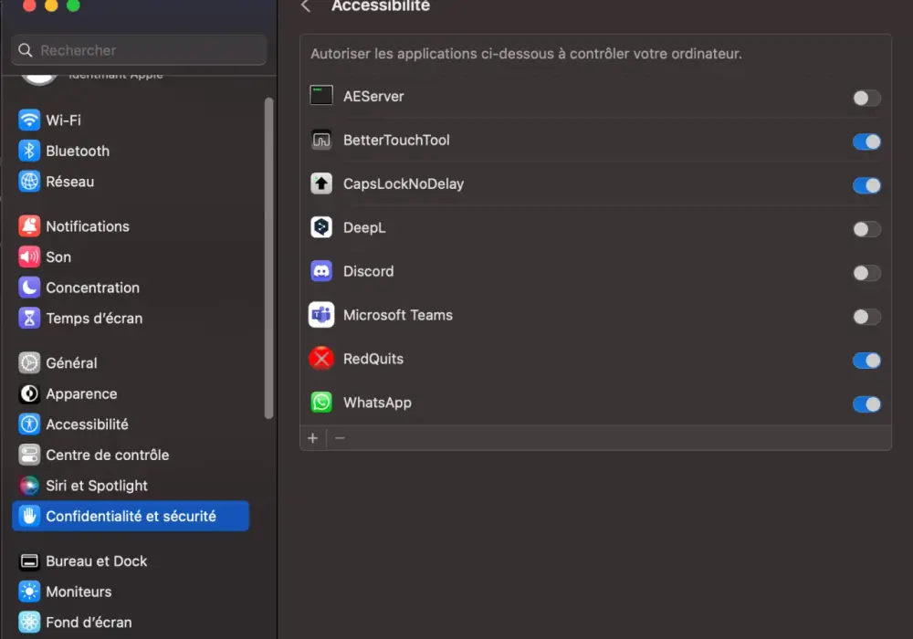Click the CapsLockNoDelay app icon
This screenshot has width=913, height=639.
(x=320, y=183)
